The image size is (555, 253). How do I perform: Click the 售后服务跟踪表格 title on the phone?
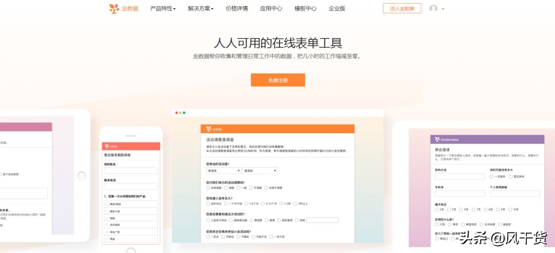(x=117, y=155)
